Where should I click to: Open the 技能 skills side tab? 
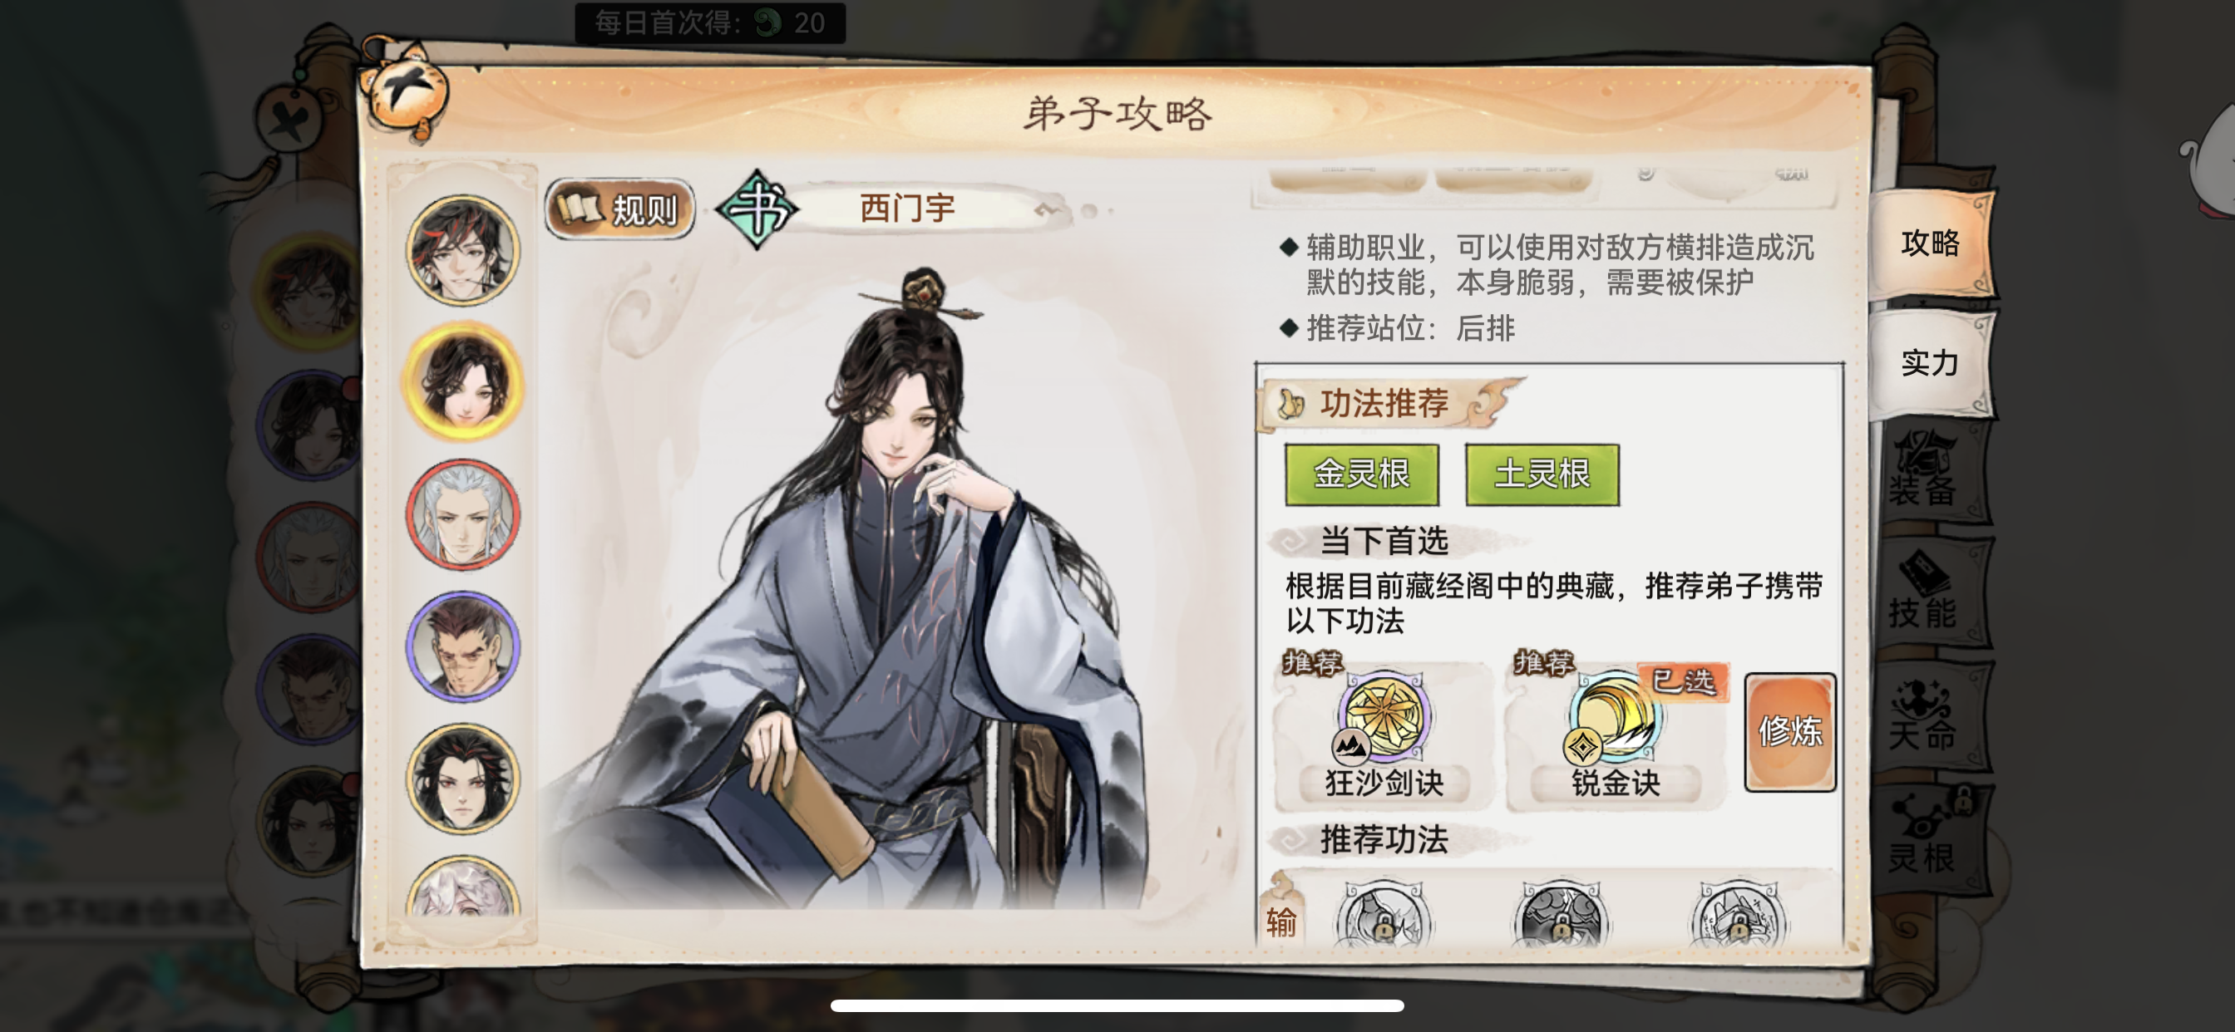pyautogui.click(x=1928, y=593)
